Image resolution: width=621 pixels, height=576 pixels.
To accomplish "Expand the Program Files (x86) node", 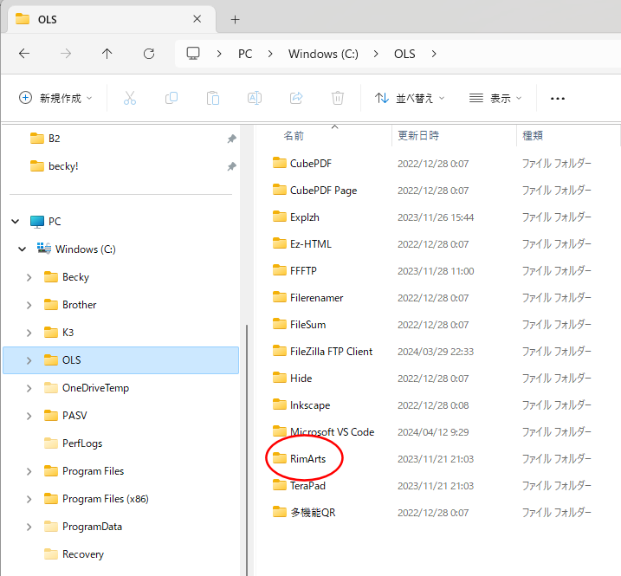I will tap(29, 499).
